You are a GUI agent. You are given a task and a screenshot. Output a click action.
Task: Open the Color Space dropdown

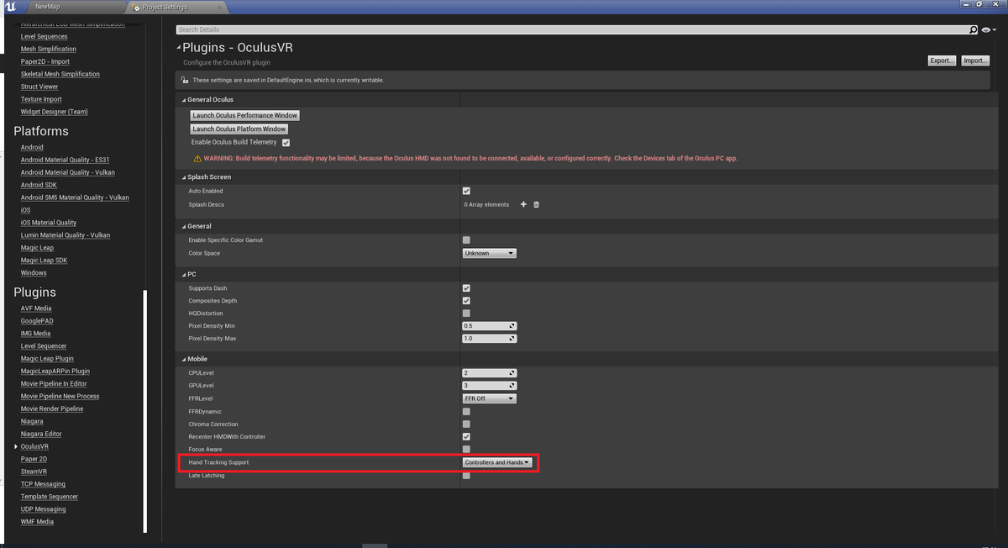pos(489,253)
